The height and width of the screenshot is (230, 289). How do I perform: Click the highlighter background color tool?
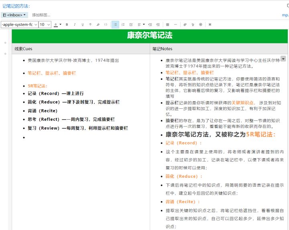[98, 24]
